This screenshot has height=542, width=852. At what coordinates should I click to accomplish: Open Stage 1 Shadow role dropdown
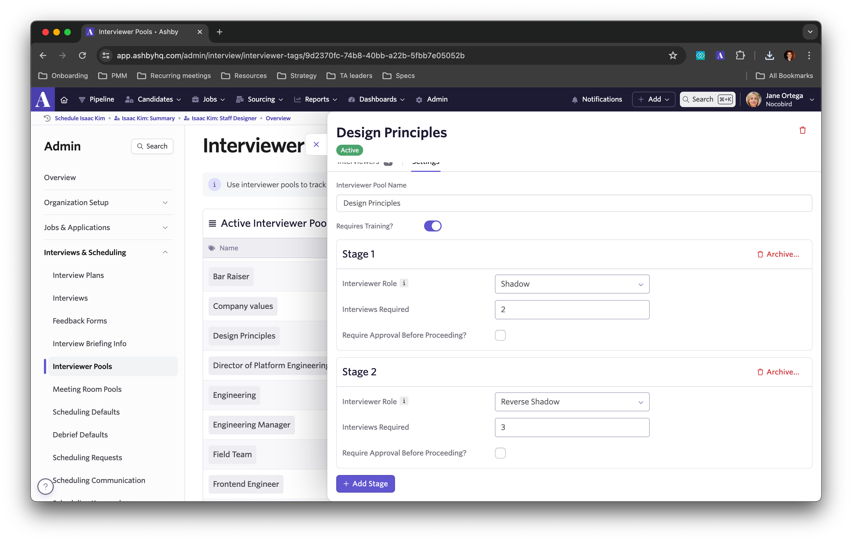point(572,284)
